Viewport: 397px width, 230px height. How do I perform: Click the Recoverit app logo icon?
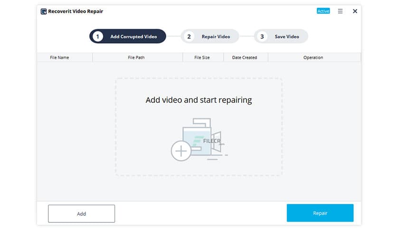44,11
